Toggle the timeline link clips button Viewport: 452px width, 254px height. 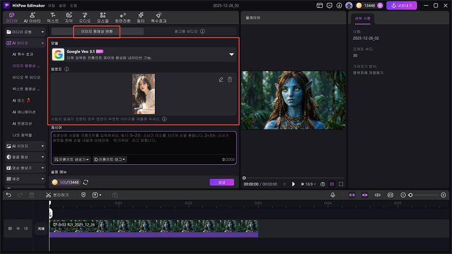click(x=351, y=195)
